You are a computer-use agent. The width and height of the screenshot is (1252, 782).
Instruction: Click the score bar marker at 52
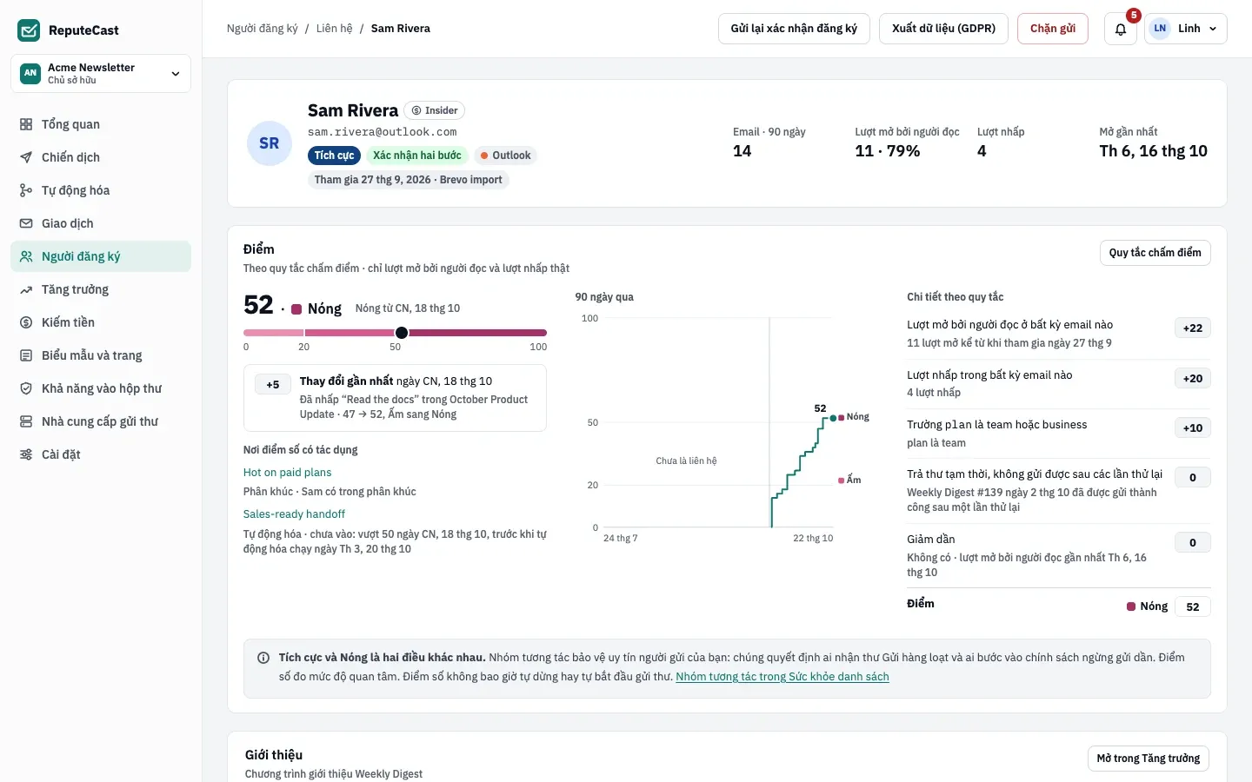402,333
